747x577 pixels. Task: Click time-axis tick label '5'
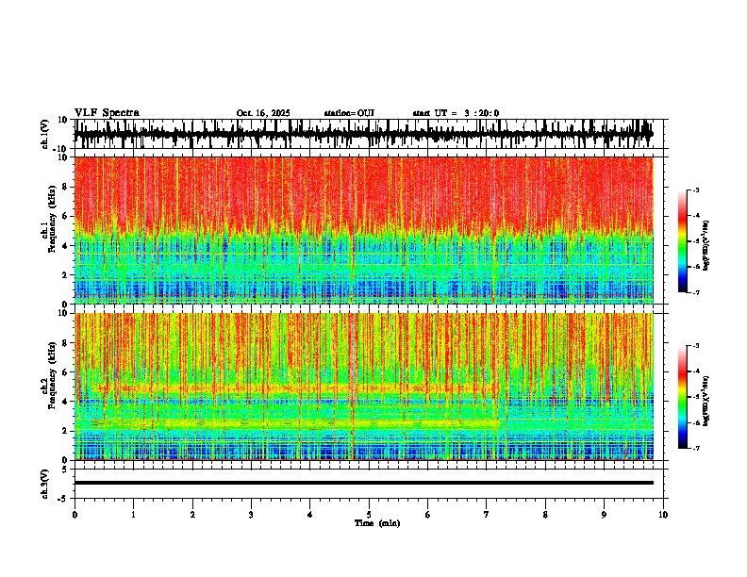tap(369, 515)
